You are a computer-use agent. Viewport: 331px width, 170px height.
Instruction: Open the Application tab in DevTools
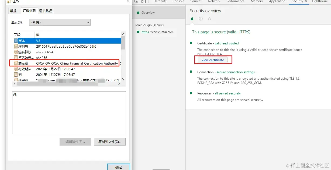(277, 1)
